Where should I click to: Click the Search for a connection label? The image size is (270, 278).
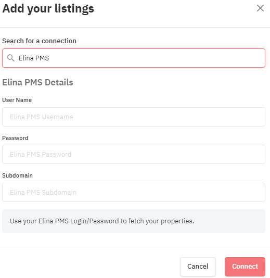pos(39,41)
